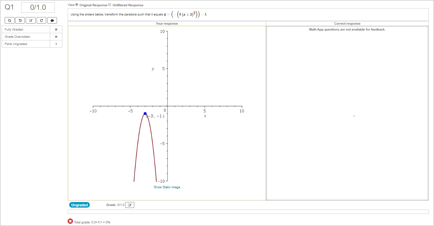Select the blue vertex point on the parabola
Image resolution: width=434 pixels, height=226 pixels.
click(145, 113)
